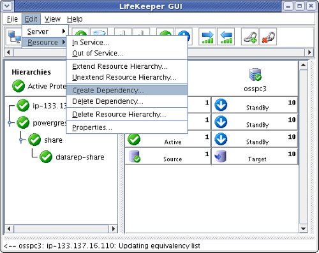Click Create Dependency...
Viewport: 319px width, 253px height.
(127, 90)
